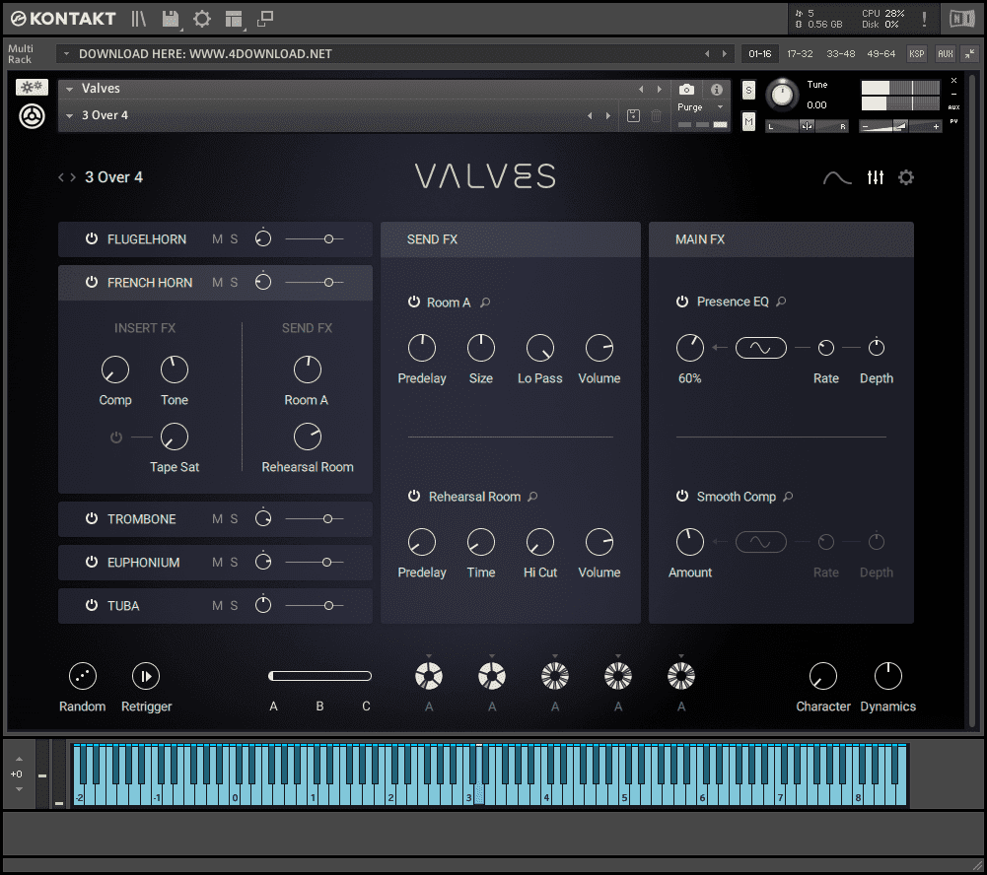Screen dimensions: 987x875
Task: Go to previous snapshot arrow beside 3 Over 4
Action: 590,115
